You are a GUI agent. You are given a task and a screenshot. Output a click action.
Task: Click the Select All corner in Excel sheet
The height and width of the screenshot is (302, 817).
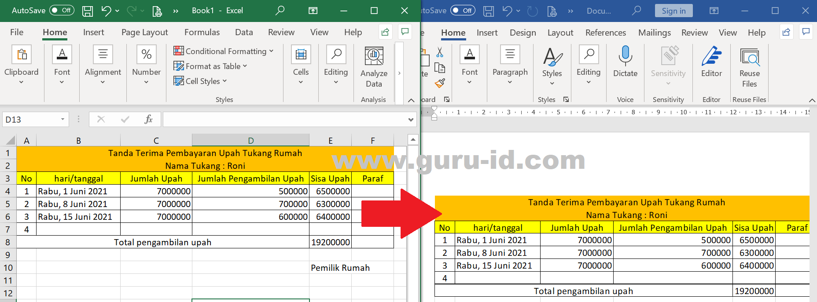10,141
